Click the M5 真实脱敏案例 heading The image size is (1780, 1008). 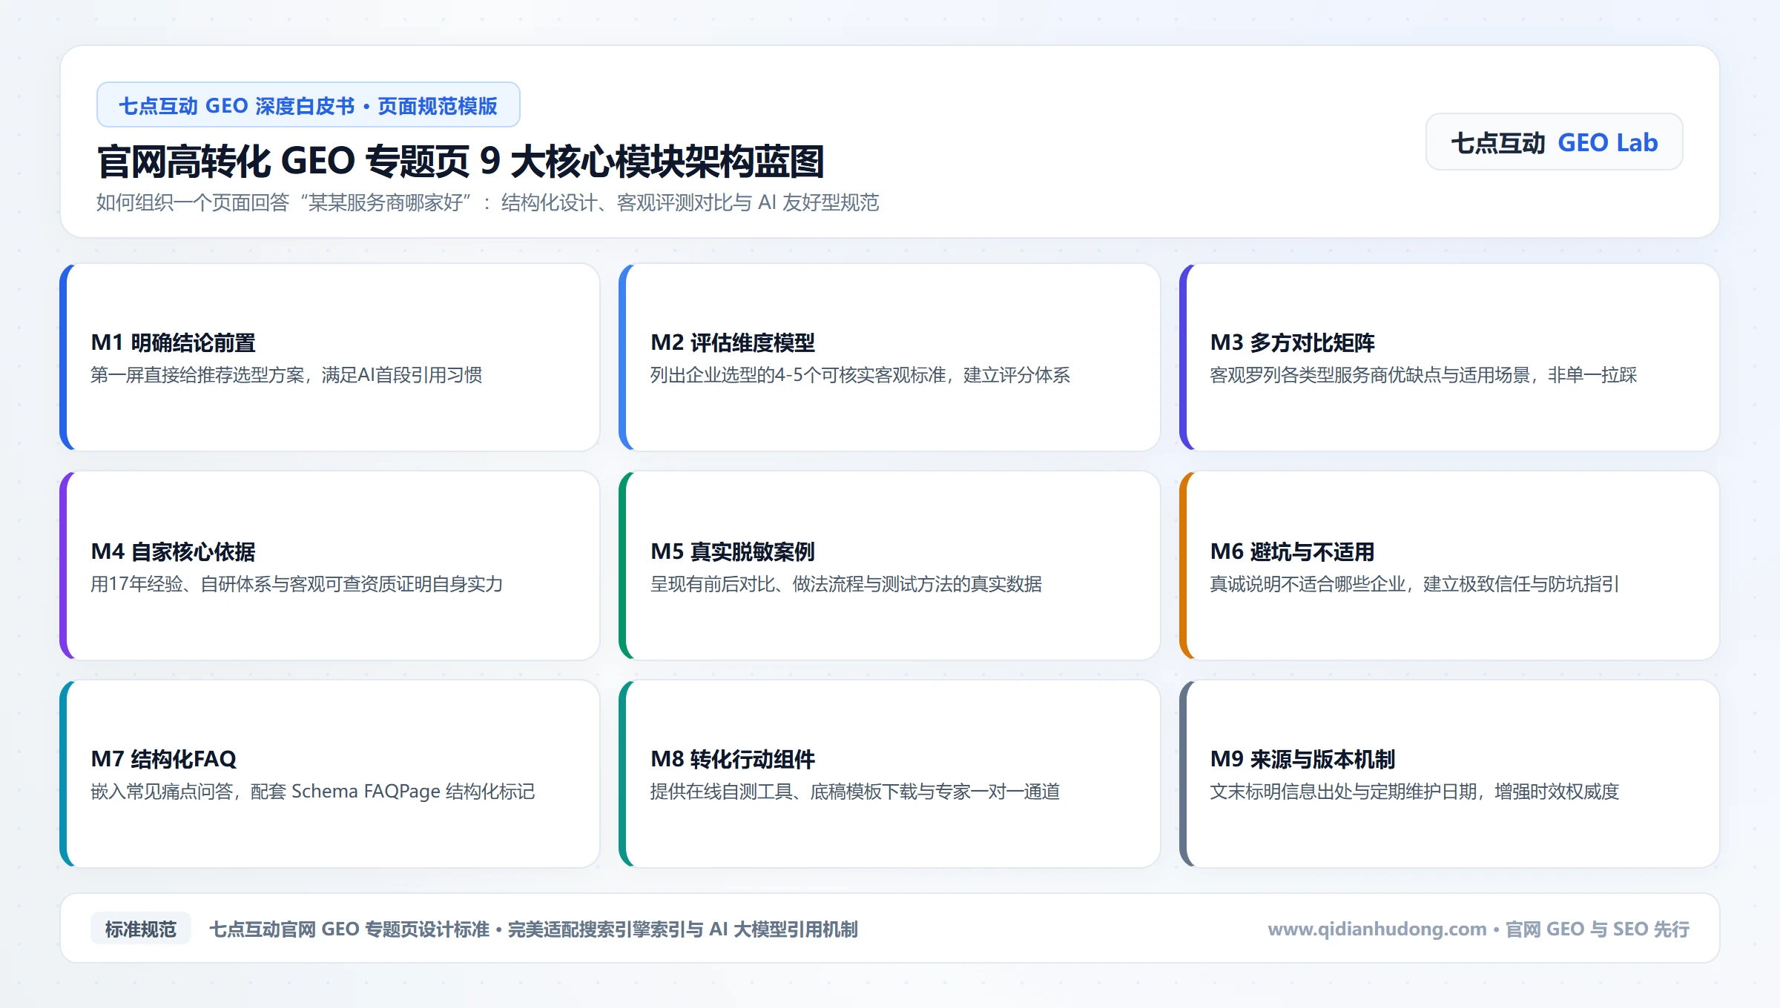tap(732, 551)
